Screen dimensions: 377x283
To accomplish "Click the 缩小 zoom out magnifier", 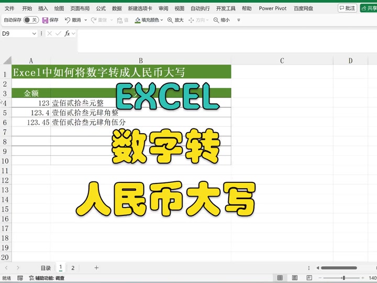I will click(216, 20).
